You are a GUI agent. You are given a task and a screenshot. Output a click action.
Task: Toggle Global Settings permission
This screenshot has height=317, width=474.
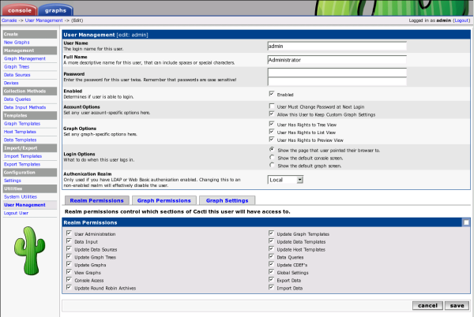coord(271,272)
